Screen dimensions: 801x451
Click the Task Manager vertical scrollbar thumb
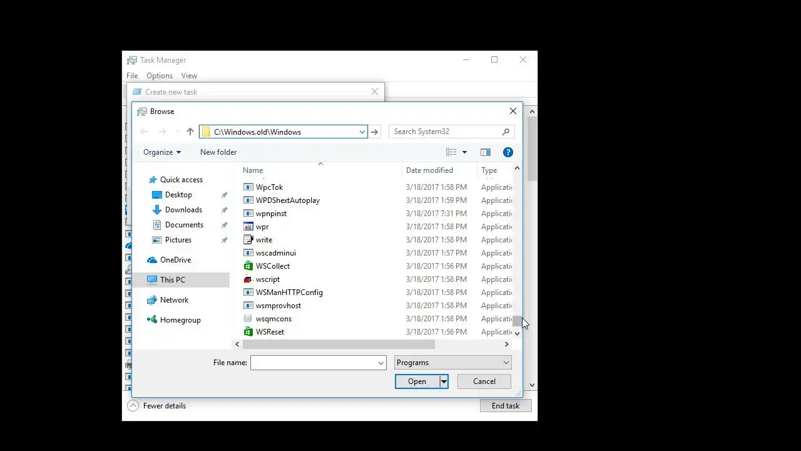tap(533, 148)
